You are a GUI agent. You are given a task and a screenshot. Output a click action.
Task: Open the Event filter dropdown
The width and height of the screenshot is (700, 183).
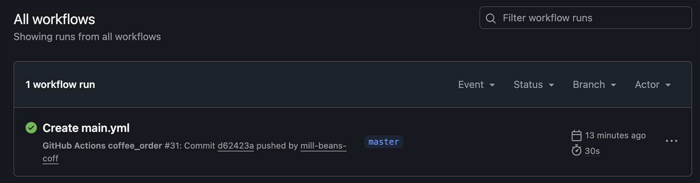pos(476,85)
